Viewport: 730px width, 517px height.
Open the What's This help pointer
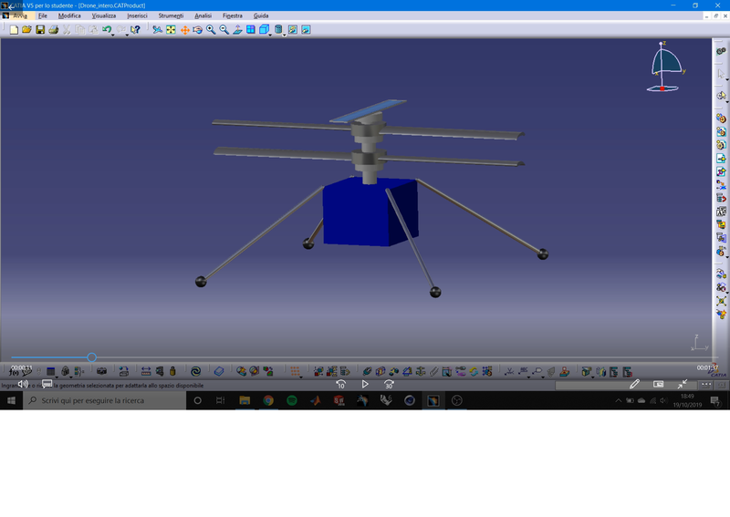point(135,30)
